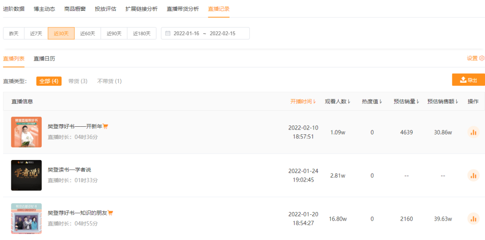The height and width of the screenshot is (240, 485).
Task: Click the calendar icon in the date range field
Action: tap(168, 33)
